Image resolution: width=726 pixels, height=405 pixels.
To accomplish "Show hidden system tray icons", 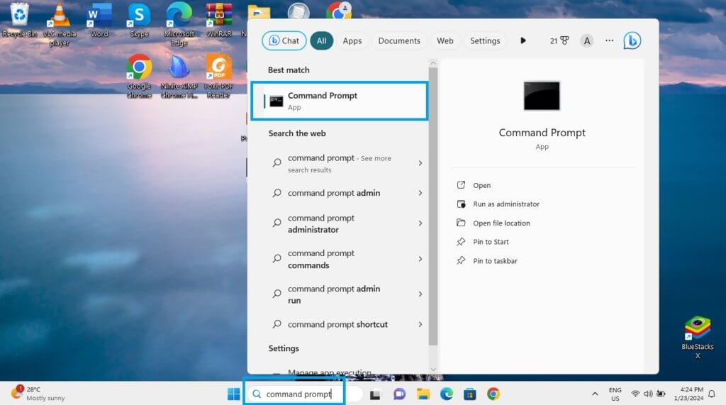I will tap(595, 394).
